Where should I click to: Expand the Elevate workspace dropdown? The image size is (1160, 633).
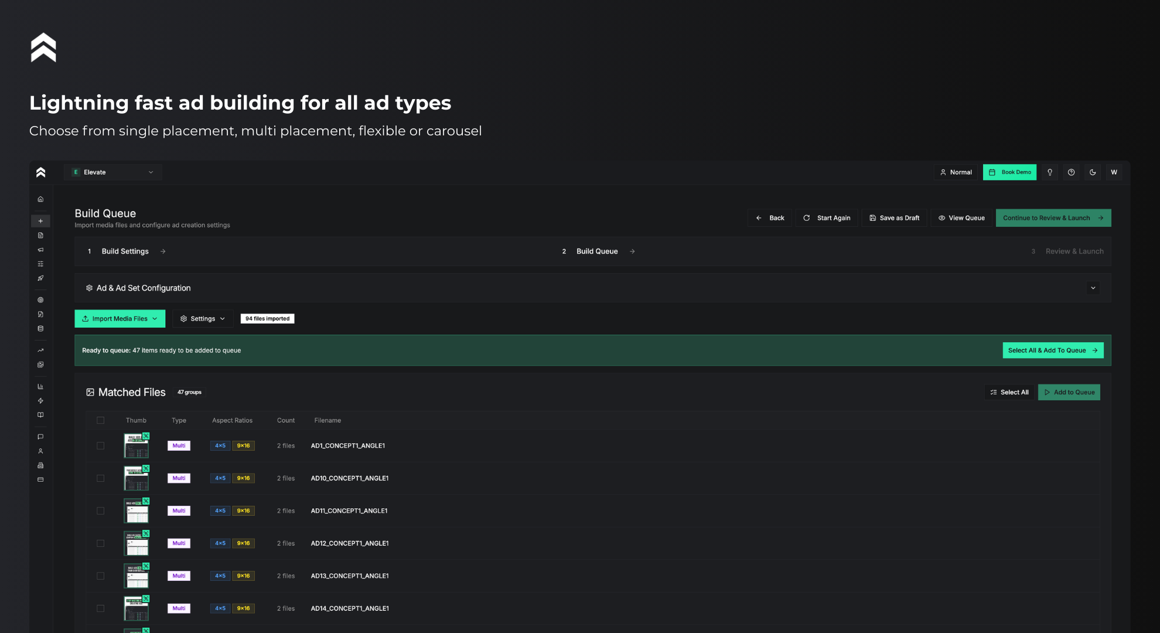[x=112, y=172]
